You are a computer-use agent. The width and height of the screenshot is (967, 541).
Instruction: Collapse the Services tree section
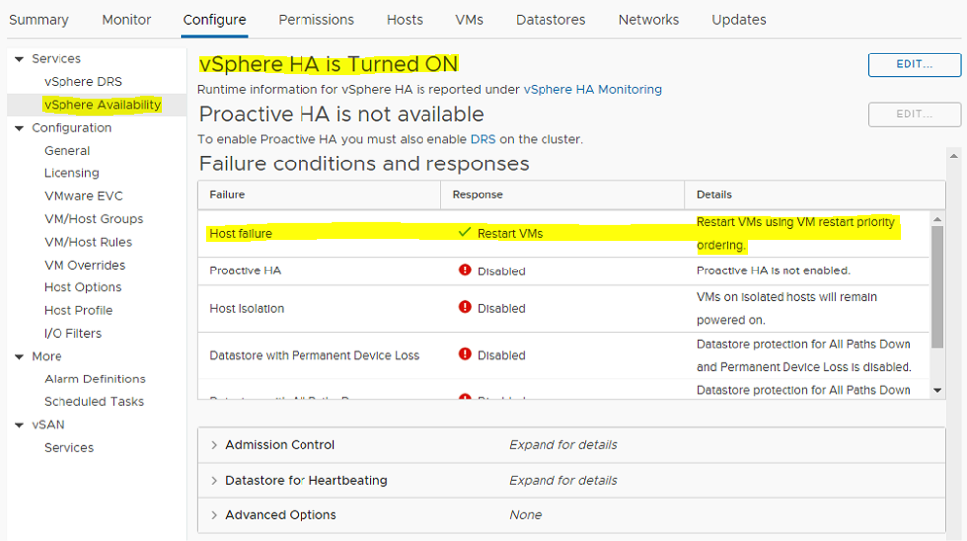tap(19, 59)
